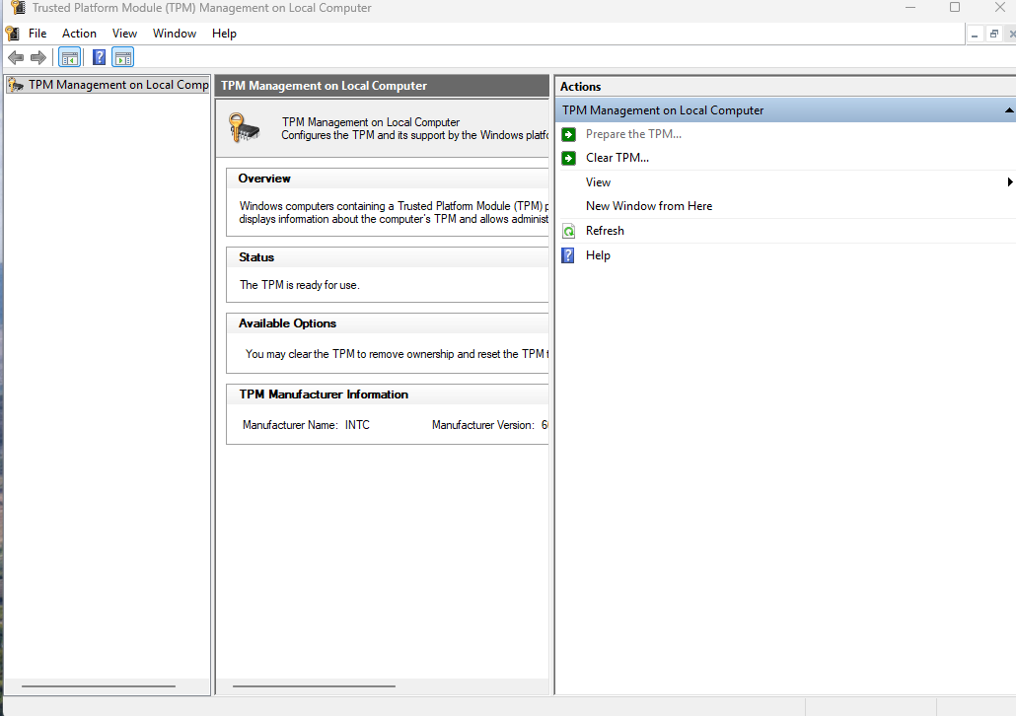Screen dimensions: 1016x716
Task: Click Manufacturer Name: INTC text
Action: [306, 425]
